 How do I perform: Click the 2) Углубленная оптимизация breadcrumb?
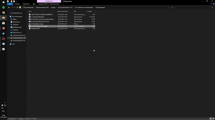coord(84,7)
